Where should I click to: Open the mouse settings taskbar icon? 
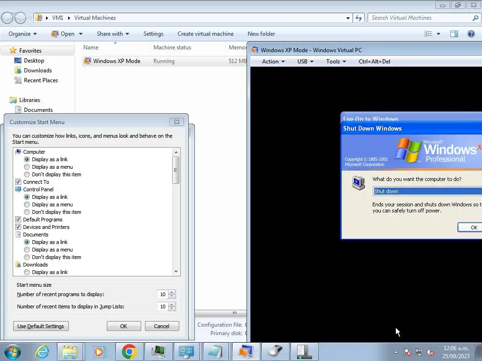pos(275,352)
